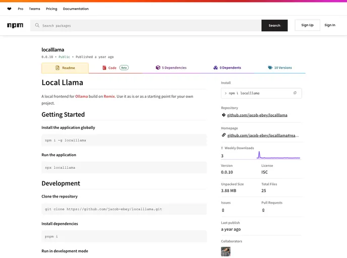The height and width of the screenshot is (258, 347).
Task: Switch to the Code tab
Action: point(115,68)
